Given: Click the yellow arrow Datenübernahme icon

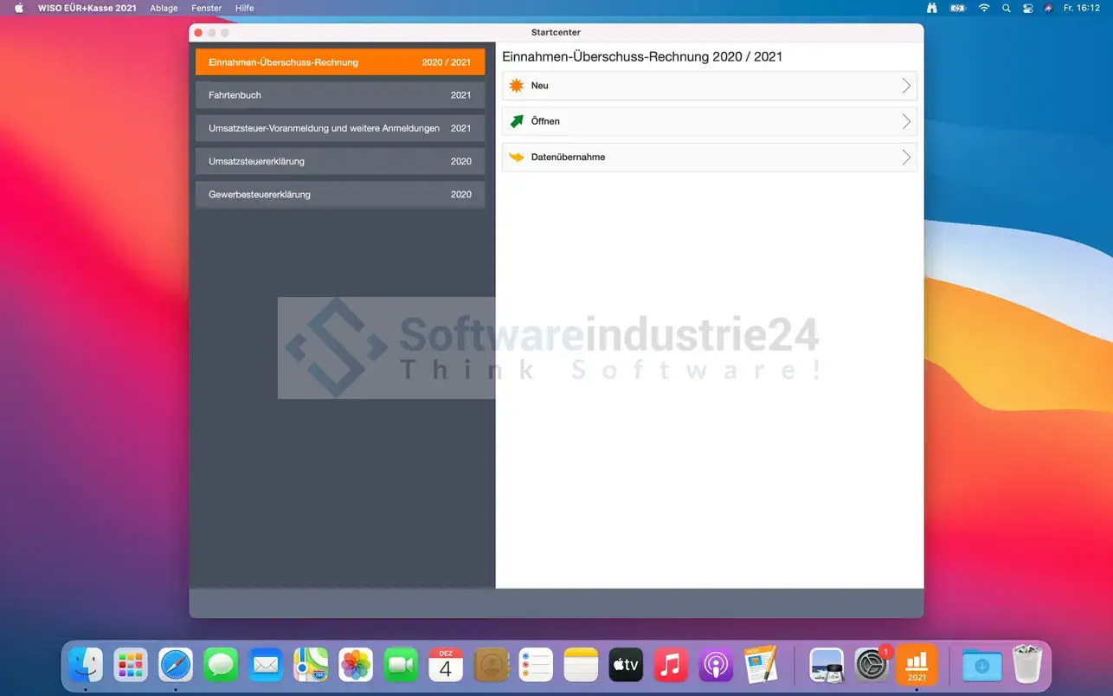Looking at the screenshot, I should (x=517, y=158).
